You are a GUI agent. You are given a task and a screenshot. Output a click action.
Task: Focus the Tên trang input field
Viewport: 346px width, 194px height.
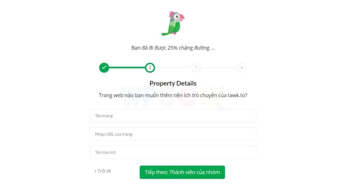pos(173,116)
